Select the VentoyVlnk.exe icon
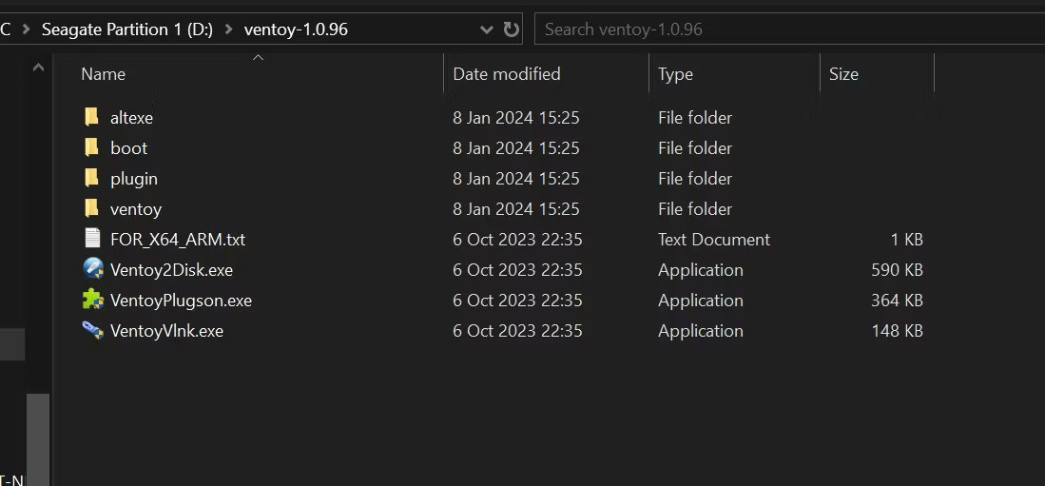Viewport: 1045px width, 486px height. [92, 330]
